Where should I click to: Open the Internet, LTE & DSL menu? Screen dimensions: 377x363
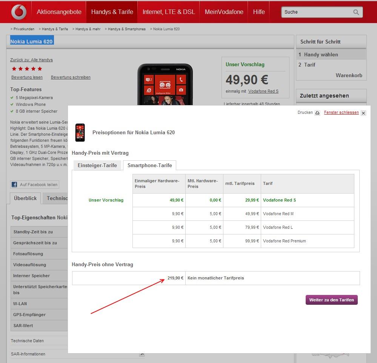click(169, 12)
